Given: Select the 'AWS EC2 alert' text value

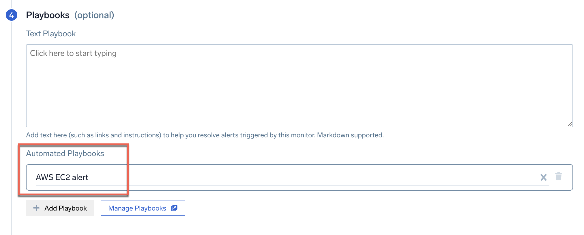Looking at the screenshot, I should click(62, 177).
